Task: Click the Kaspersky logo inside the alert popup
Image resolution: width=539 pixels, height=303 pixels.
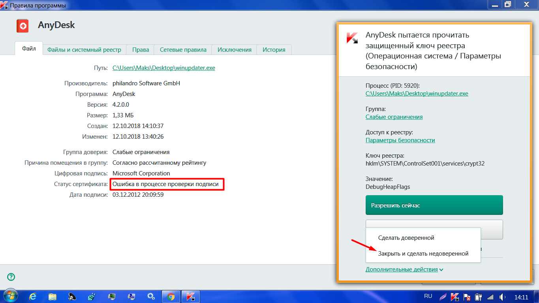Action: click(x=352, y=38)
